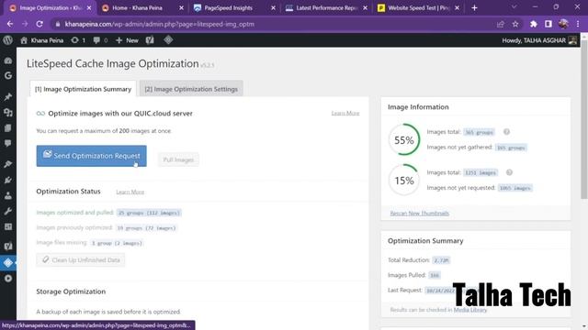Open the LiteSpeed diamond icon in admin bar
The height and width of the screenshot is (330, 588).
(168, 39)
